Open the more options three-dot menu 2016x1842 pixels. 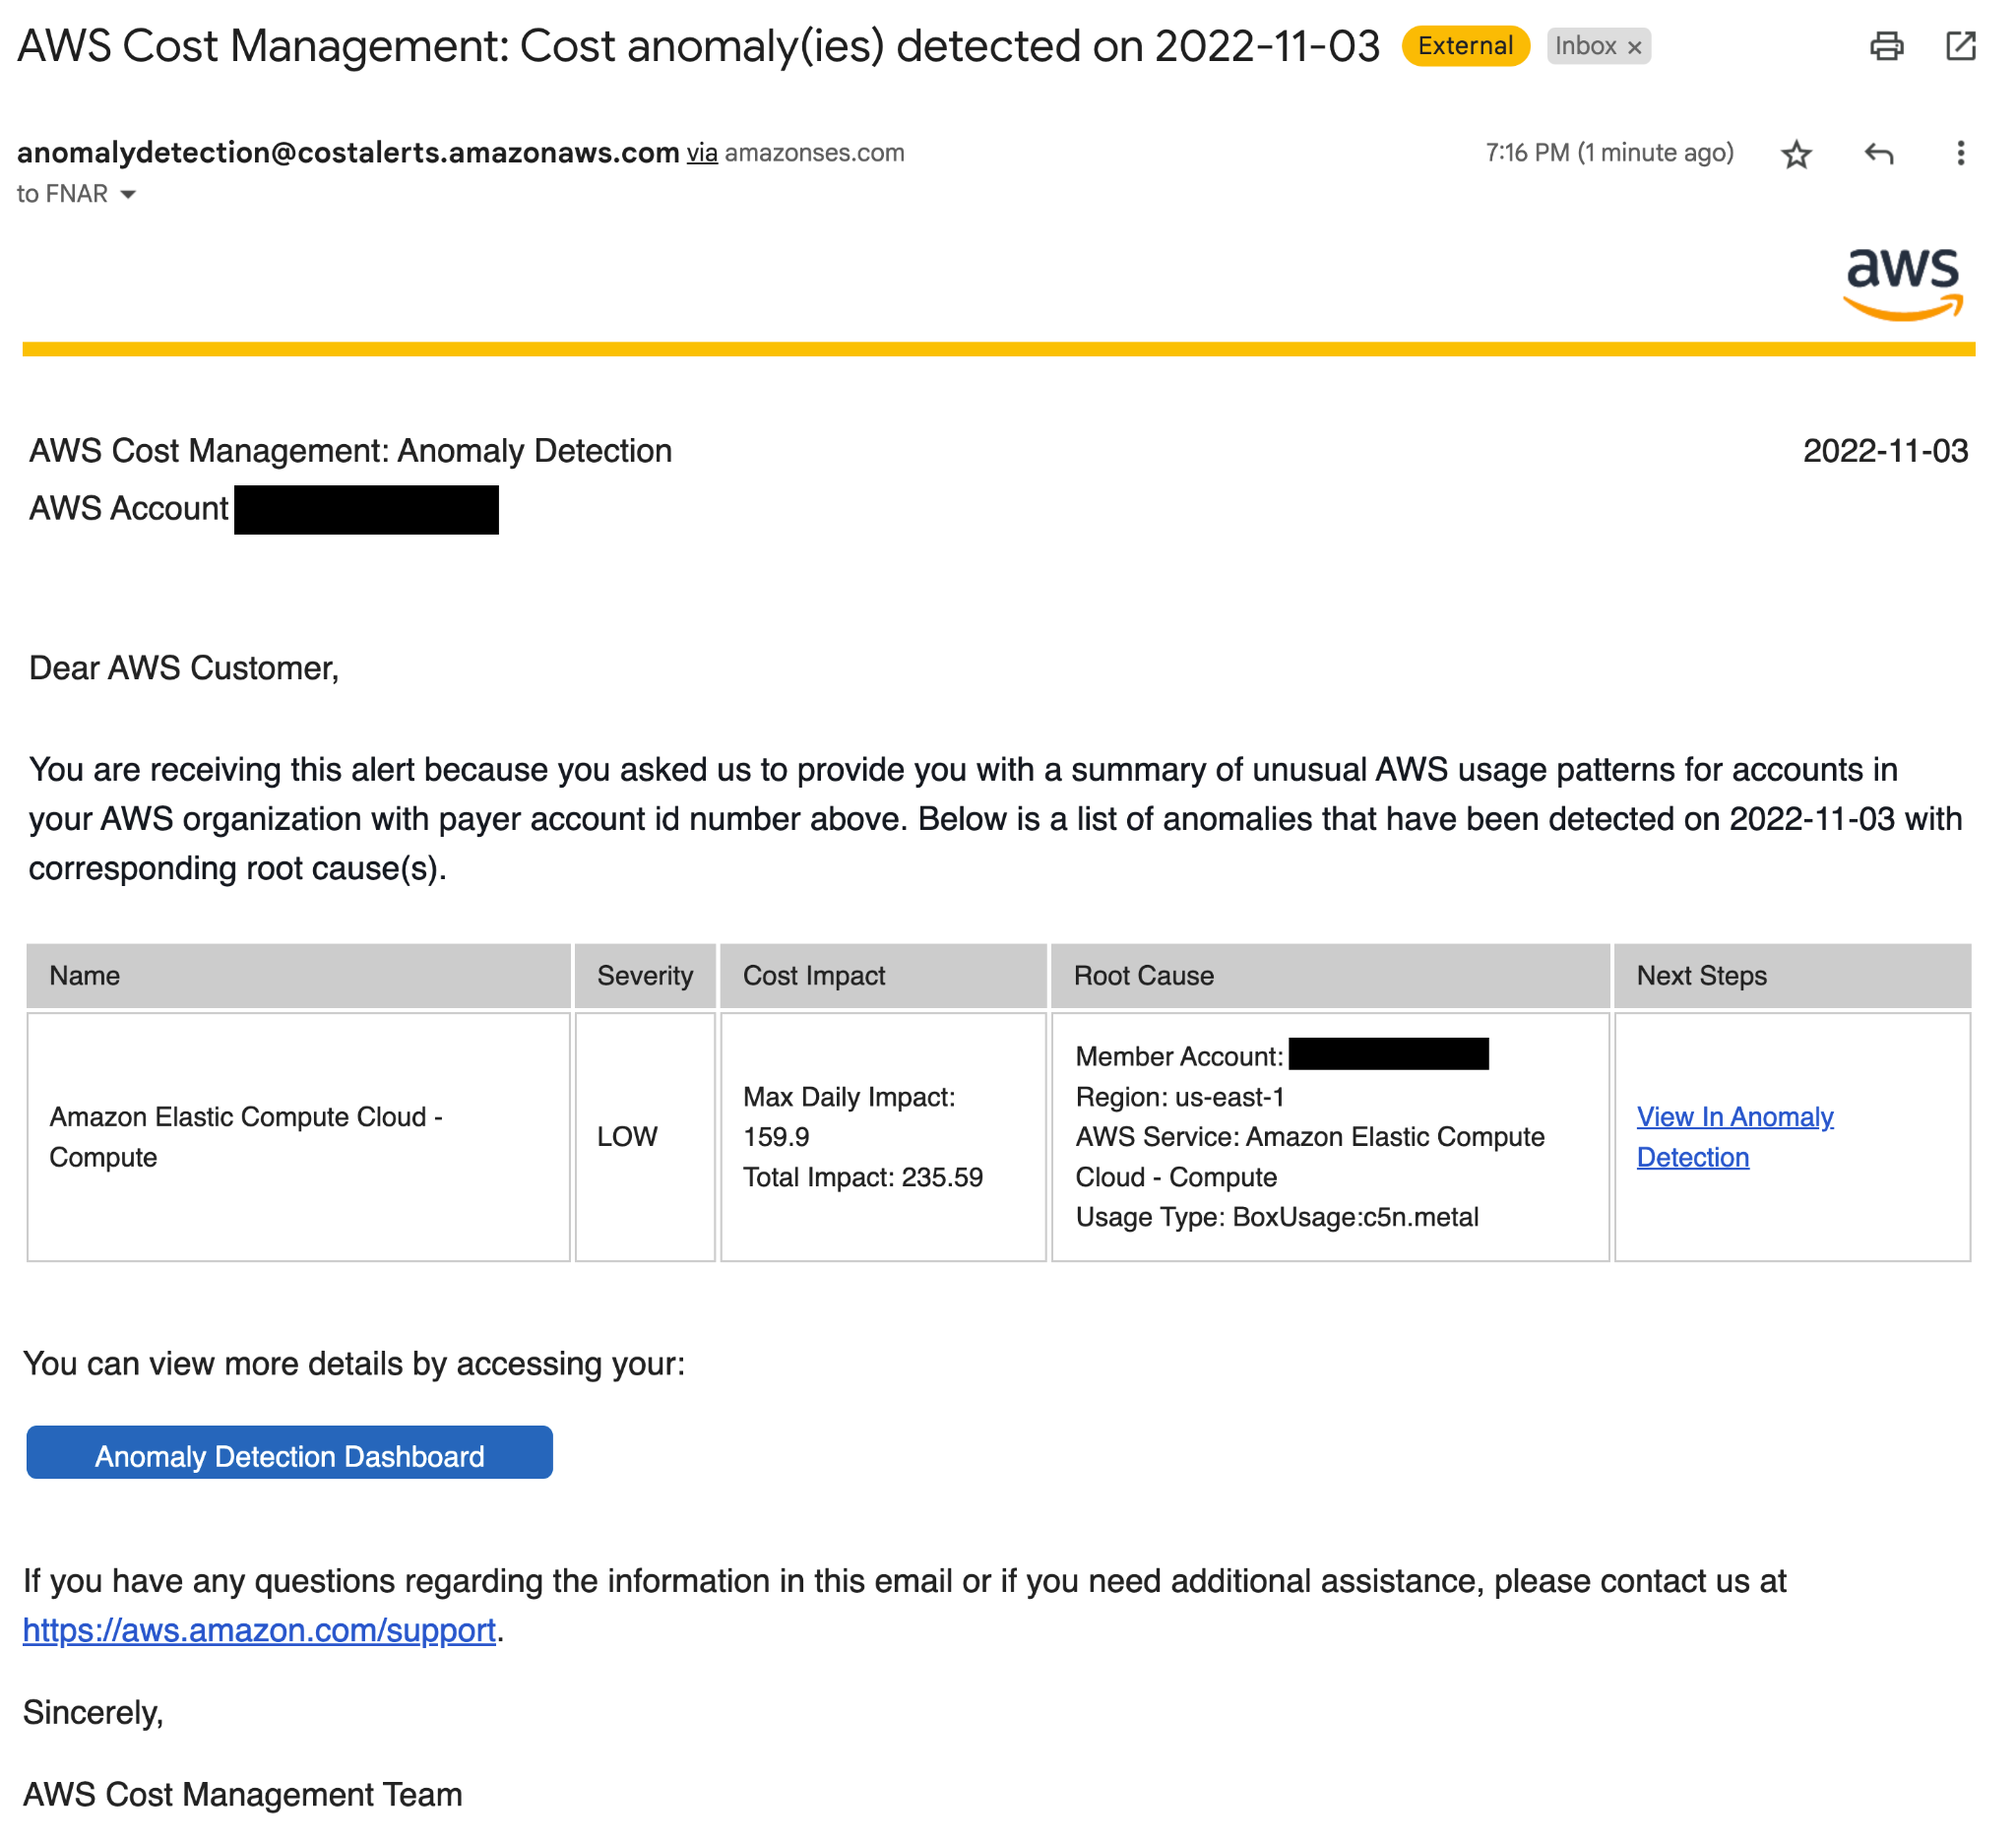(x=1961, y=153)
